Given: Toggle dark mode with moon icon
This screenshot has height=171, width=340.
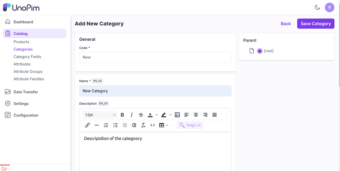Looking at the screenshot, I should 317,7.
